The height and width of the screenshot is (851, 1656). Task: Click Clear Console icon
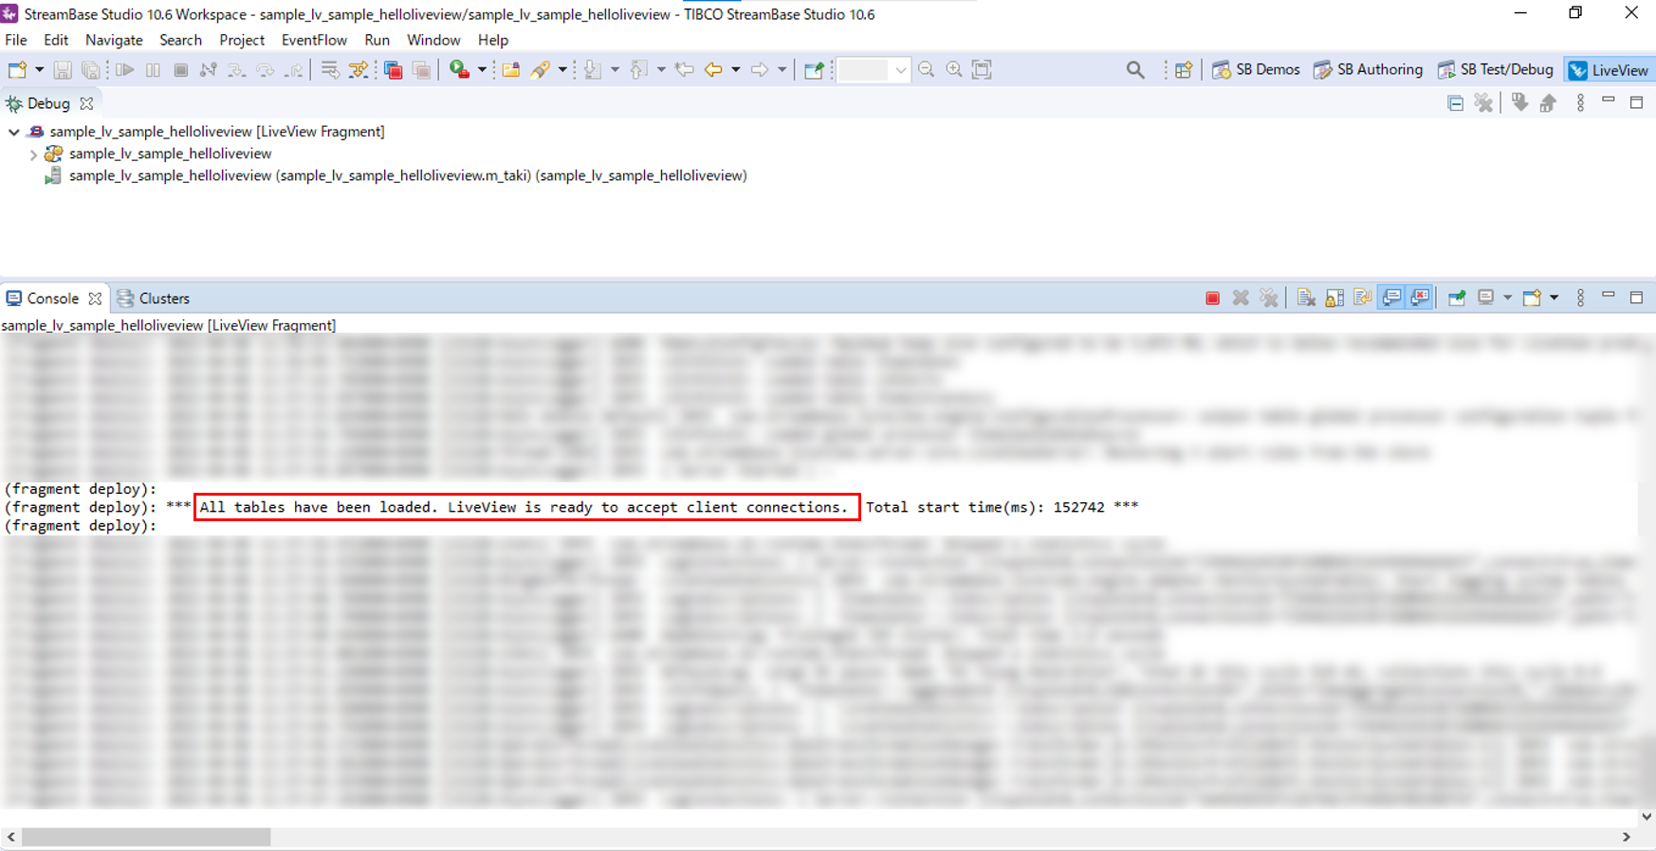1306,299
